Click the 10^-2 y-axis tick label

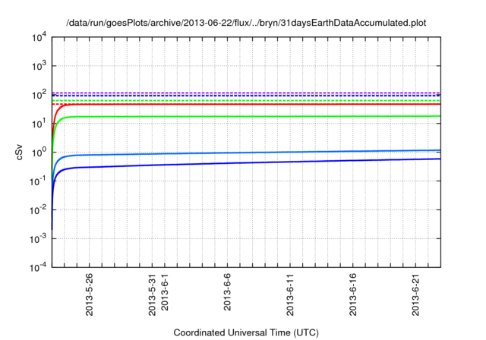(38, 210)
